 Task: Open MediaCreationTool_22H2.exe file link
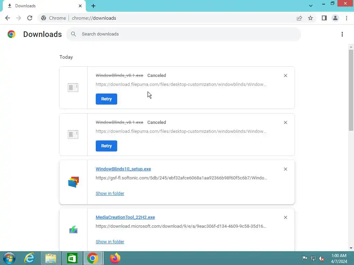pos(125,217)
